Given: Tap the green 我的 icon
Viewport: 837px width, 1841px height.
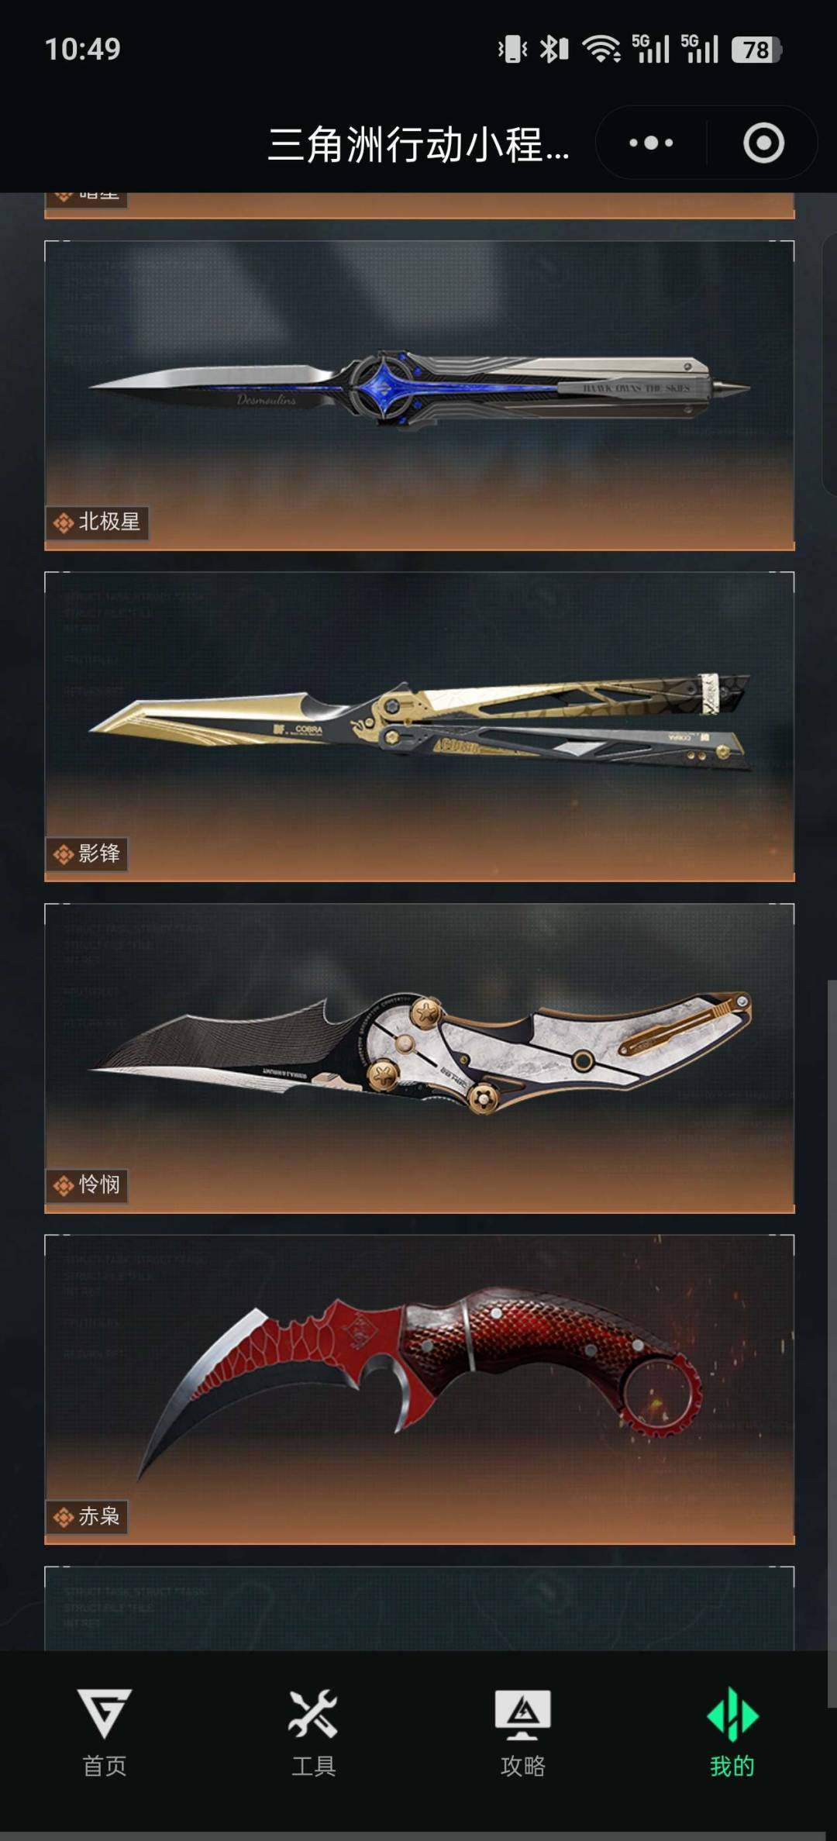Looking at the screenshot, I should (x=732, y=1713).
